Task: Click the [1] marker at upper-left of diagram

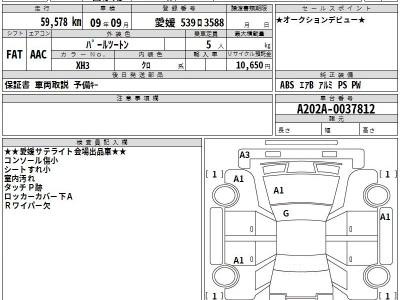Action: [x=214, y=174]
